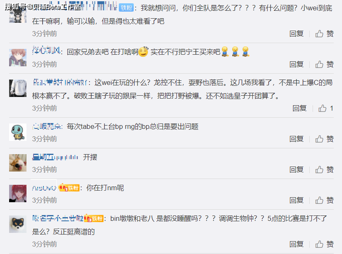Image resolution: width=342 pixels, height=254 pixels.
Task: Reply to the 你在打nm呢 comment
Action: 296,200
